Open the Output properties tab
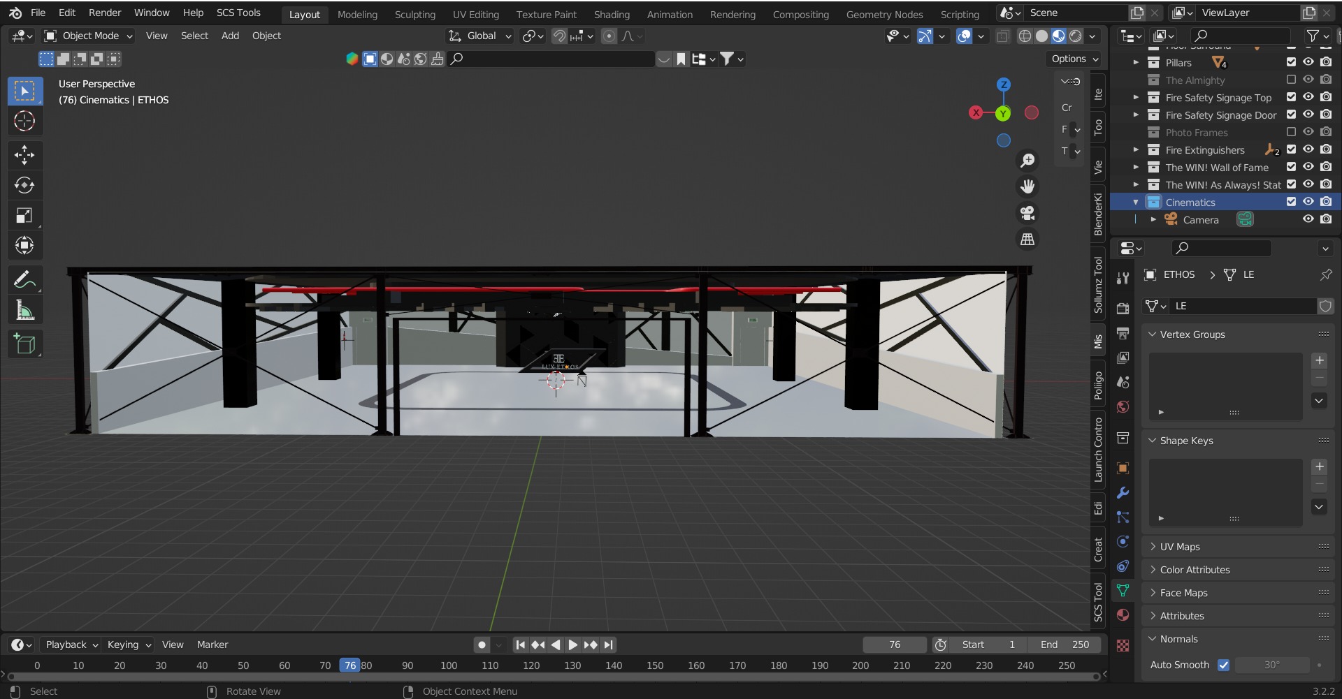 (x=1123, y=333)
